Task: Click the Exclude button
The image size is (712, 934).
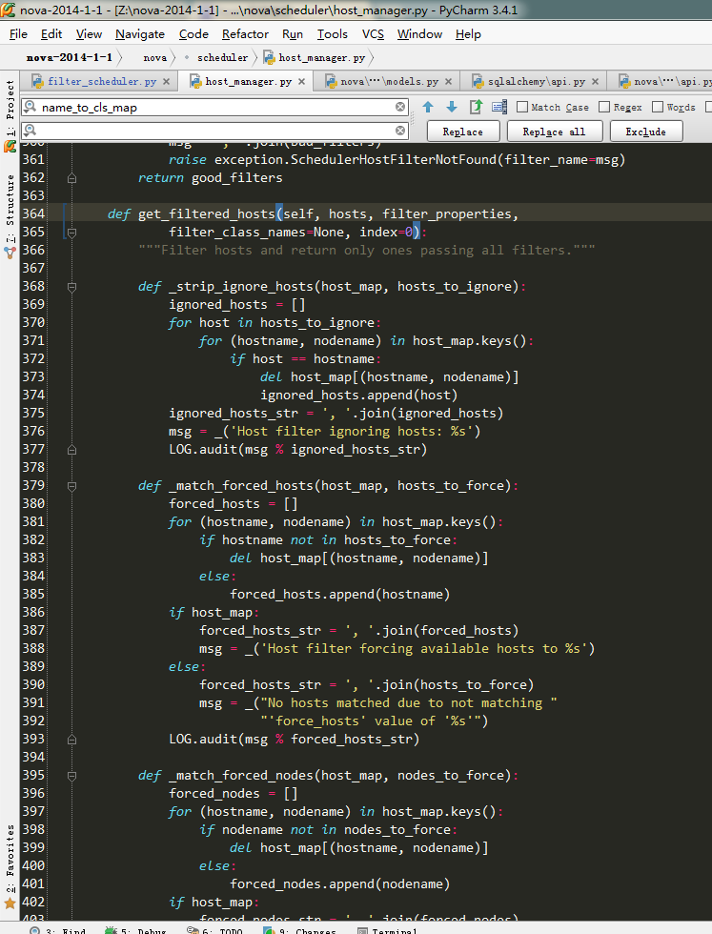Action: 646,132
